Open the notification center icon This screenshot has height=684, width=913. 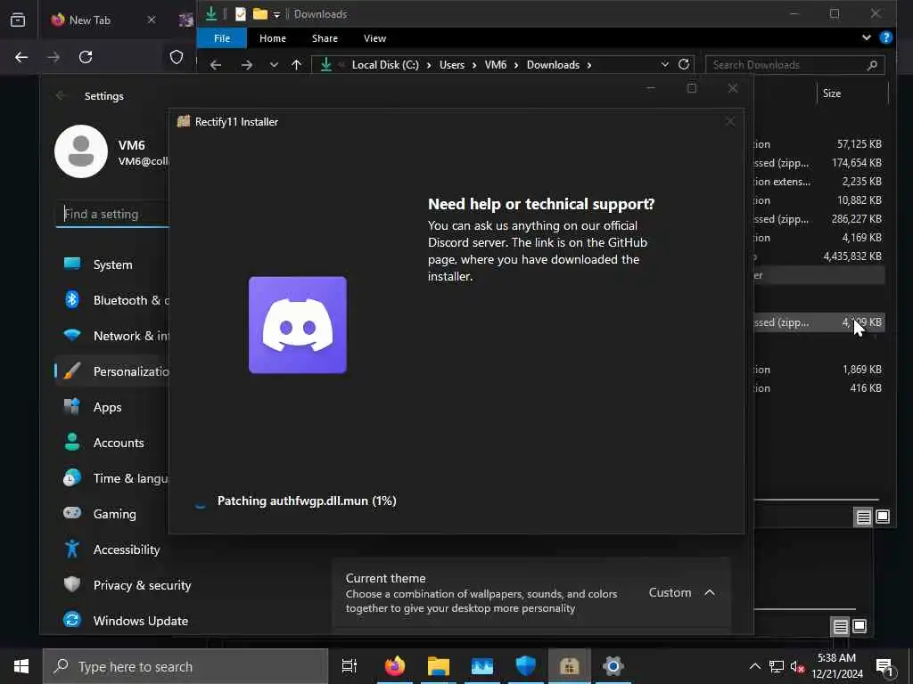pyautogui.click(x=884, y=667)
